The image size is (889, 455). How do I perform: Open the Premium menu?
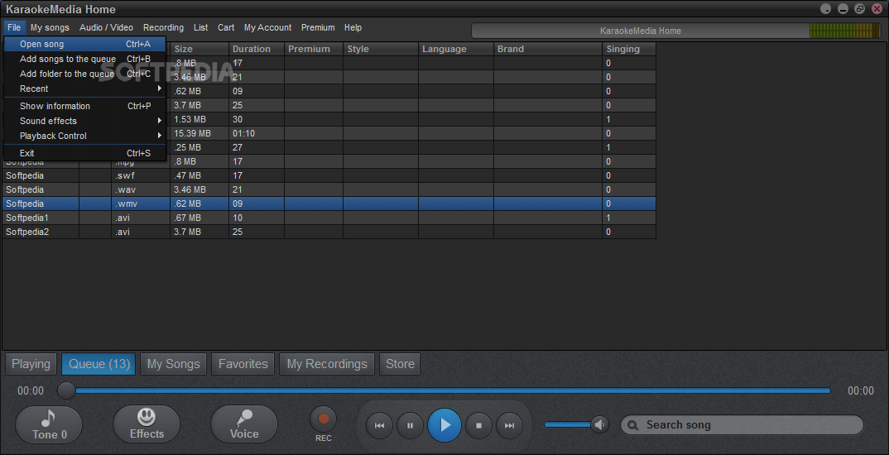[x=318, y=27]
